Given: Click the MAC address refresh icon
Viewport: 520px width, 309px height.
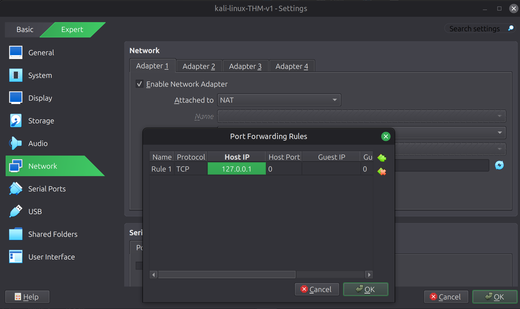Looking at the screenshot, I should coord(499,165).
